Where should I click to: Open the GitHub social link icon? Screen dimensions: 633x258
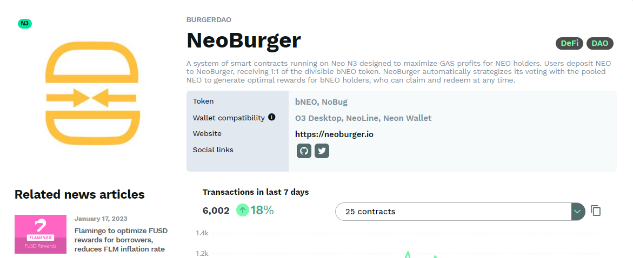304,151
